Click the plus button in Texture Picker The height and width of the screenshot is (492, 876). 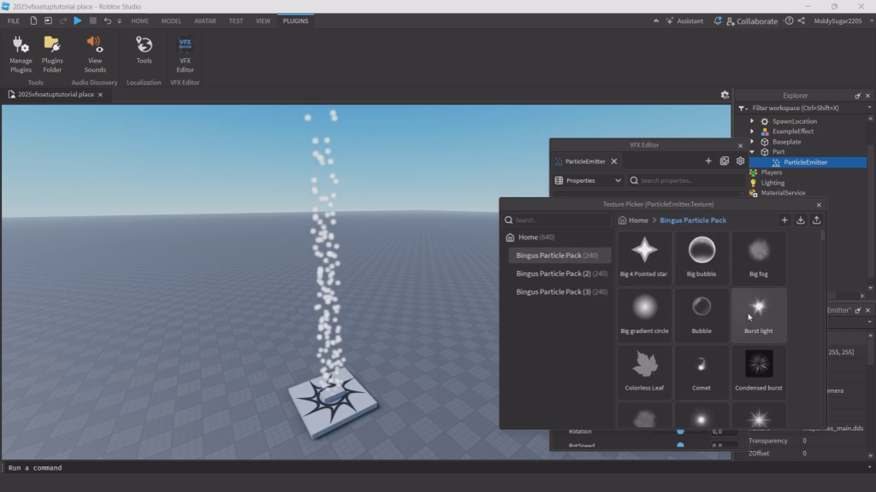point(784,220)
